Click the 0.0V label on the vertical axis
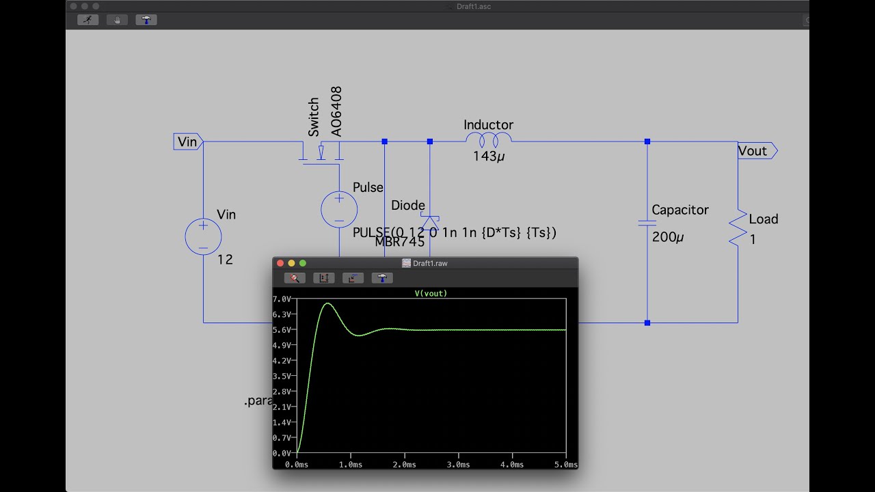The image size is (875, 492). point(282,453)
